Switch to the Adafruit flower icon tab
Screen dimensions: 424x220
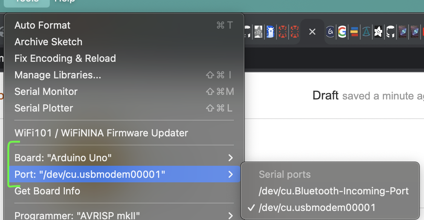point(378,32)
